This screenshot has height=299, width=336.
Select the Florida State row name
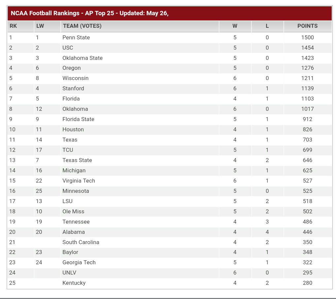[x=79, y=119]
